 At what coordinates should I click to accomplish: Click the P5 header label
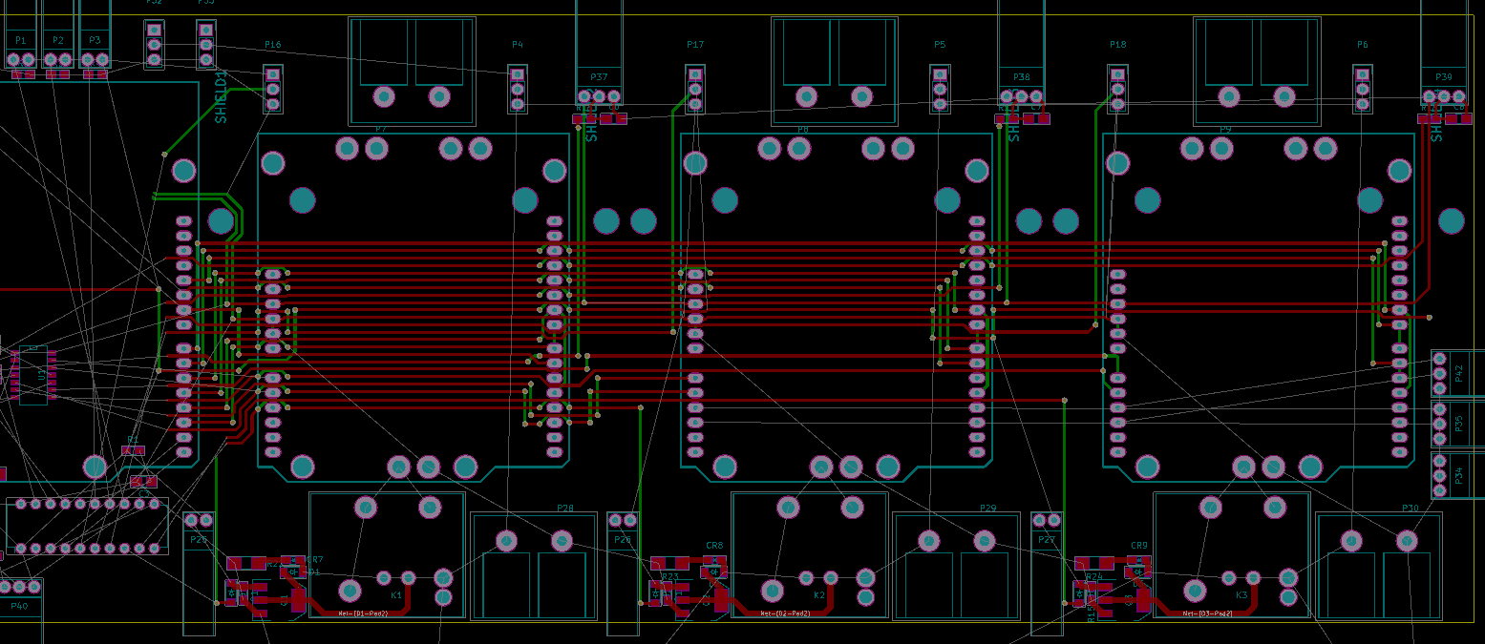pos(940,45)
